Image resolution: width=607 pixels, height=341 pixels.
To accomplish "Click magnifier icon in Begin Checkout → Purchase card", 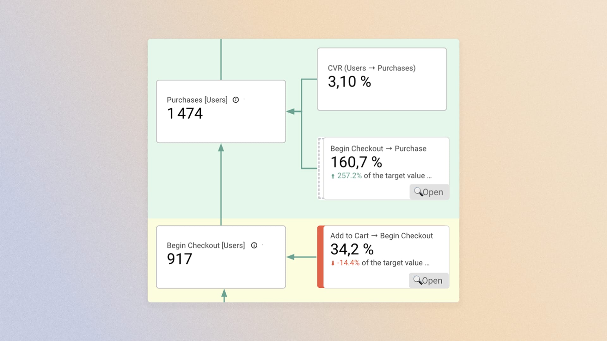I will 418,192.
